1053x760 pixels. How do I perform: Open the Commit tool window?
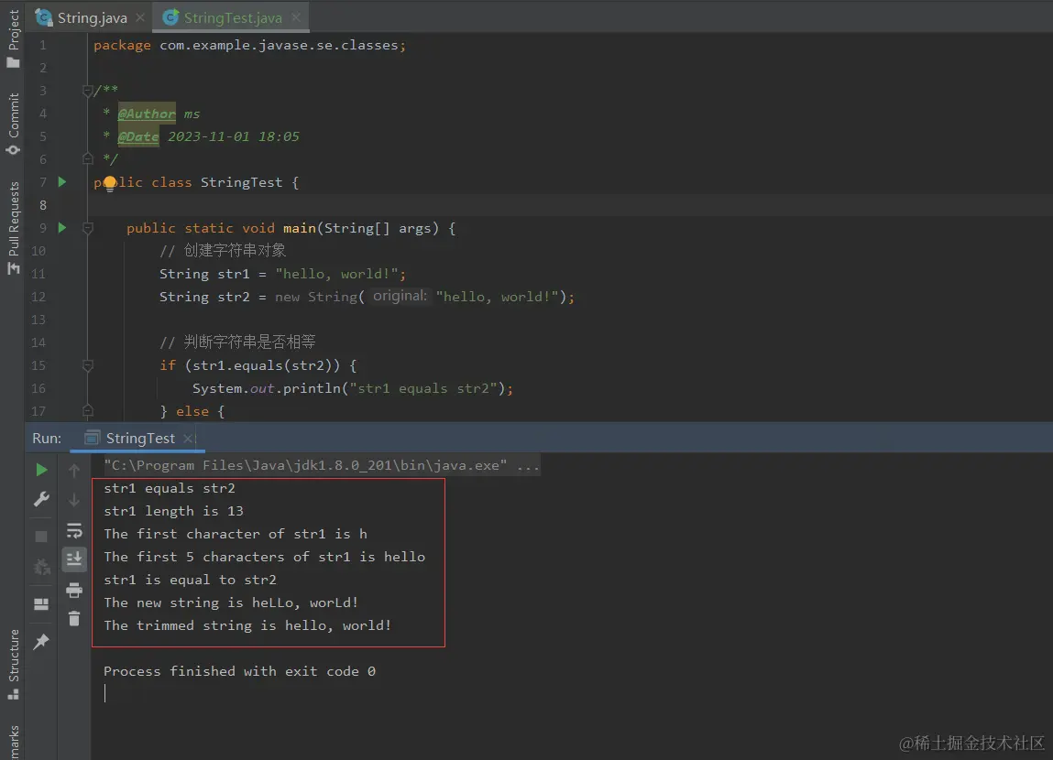click(x=13, y=125)
